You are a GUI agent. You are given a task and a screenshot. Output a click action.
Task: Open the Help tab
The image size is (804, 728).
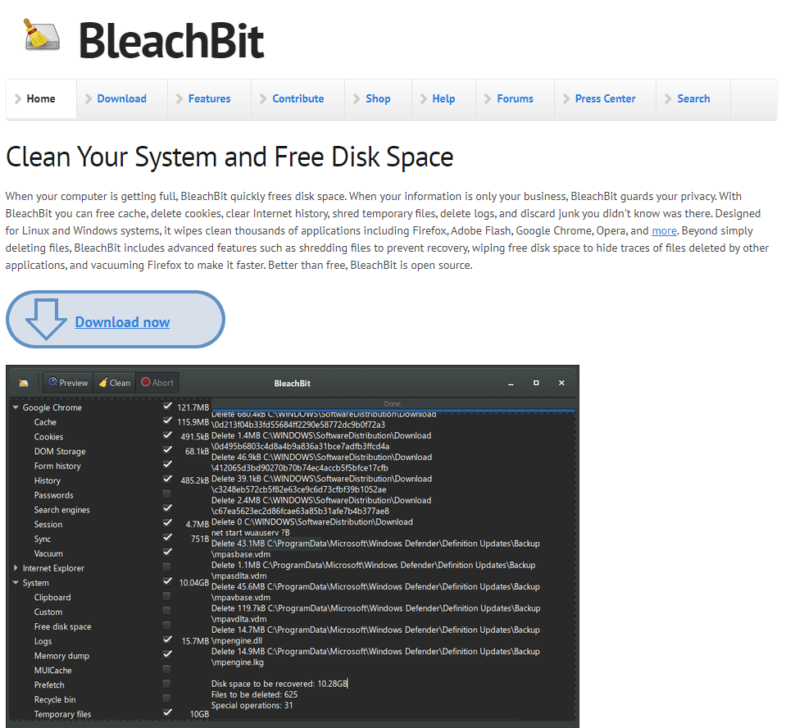coord(443,98)
